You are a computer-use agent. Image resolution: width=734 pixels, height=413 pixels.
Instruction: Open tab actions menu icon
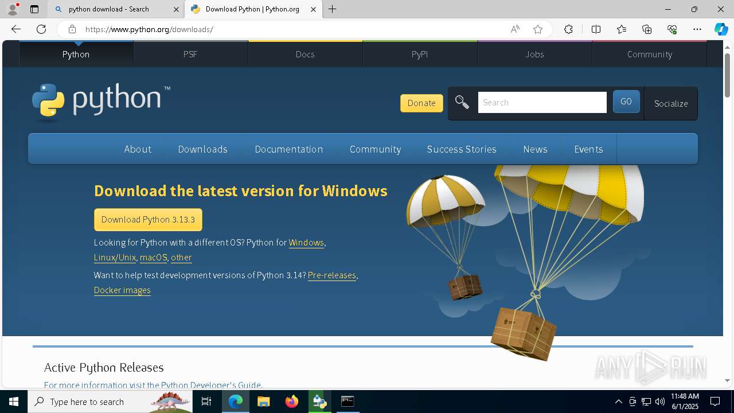pyautogui.click(x=34, y=9)
